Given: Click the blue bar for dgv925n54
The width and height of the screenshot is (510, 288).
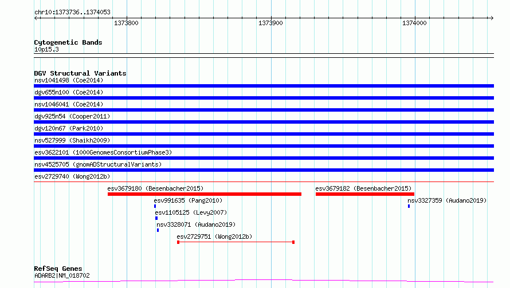Looking at the screenshot, I should pos(264,122).
